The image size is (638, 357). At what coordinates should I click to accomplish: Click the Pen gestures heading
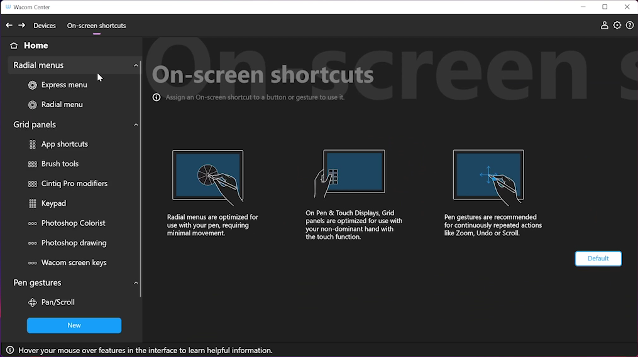pos(38,283)
